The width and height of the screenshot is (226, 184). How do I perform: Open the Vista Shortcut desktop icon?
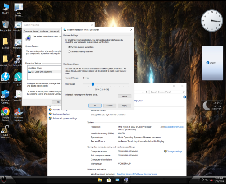coord(19,10)
